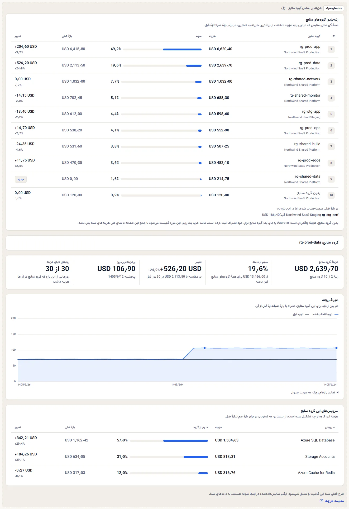
Task: Click the USD 1,504,63 service cost
Action: pyautogui.click(x=227, y=440)
